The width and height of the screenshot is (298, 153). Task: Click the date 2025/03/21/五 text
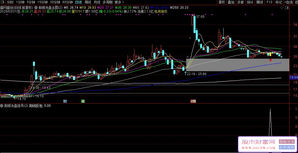point(10,11)
